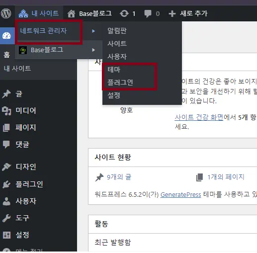Select Base블로그 in 내 사이트 dropdown
Image resolution: width=257 pixels, height=253 pixels.
[47, 50]
